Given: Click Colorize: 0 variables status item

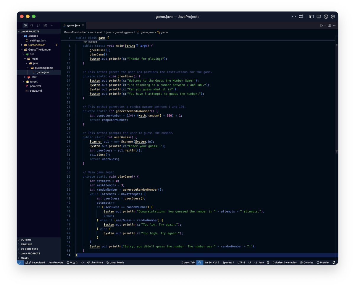Looking at the screenshot, I should click(285, 262).
